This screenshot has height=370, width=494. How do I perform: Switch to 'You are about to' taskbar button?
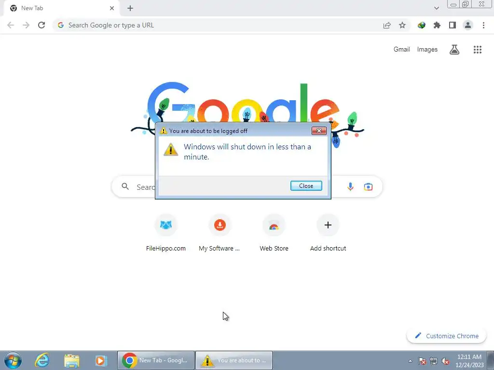tap(234, 360)
